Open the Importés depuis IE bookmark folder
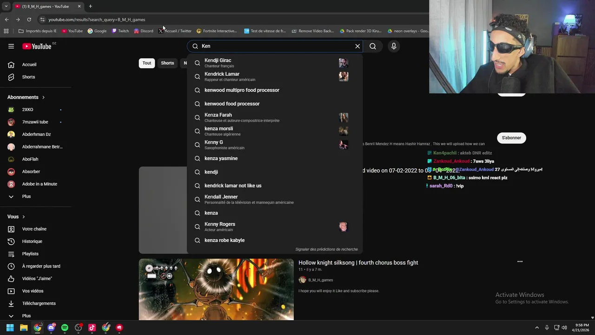Image resolution: width=595 pixels, height=335 pixels. point(37,31)
